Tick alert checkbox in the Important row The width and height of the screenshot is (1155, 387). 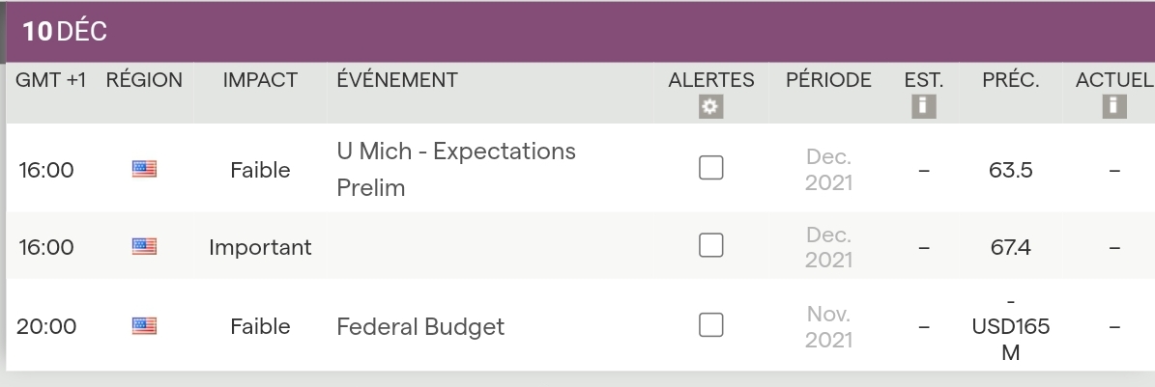pos(711,246)
